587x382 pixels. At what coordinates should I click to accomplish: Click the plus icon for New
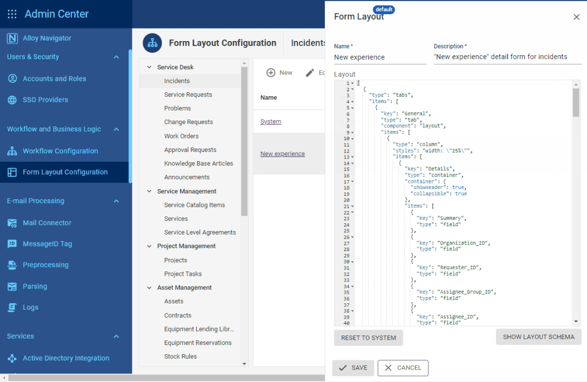click(x=271, y=73)
